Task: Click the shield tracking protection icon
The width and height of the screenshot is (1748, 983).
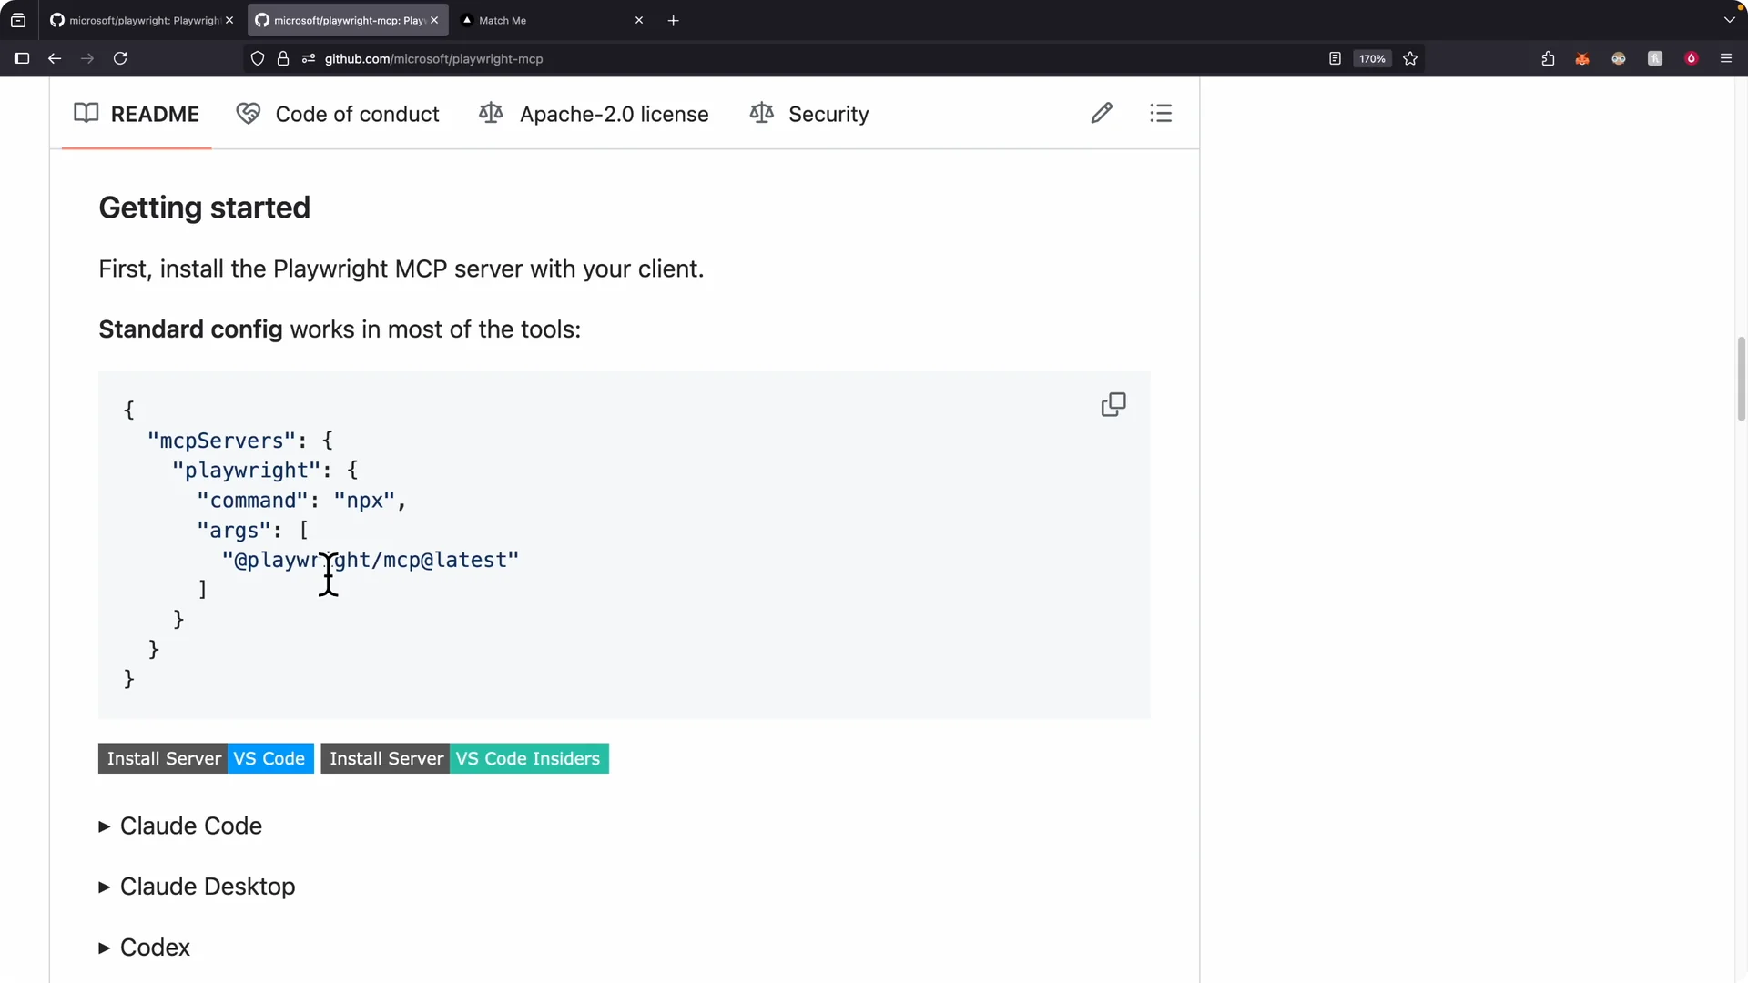Action: pyautogui.click(x=258, y=58)
